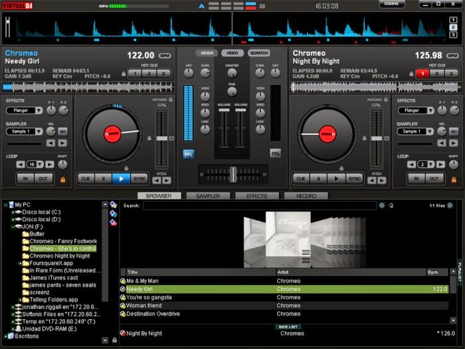Open right deck loop length dropdown
Image resolution: width=465 pixels, height=349 pixels.
[431, 164]
